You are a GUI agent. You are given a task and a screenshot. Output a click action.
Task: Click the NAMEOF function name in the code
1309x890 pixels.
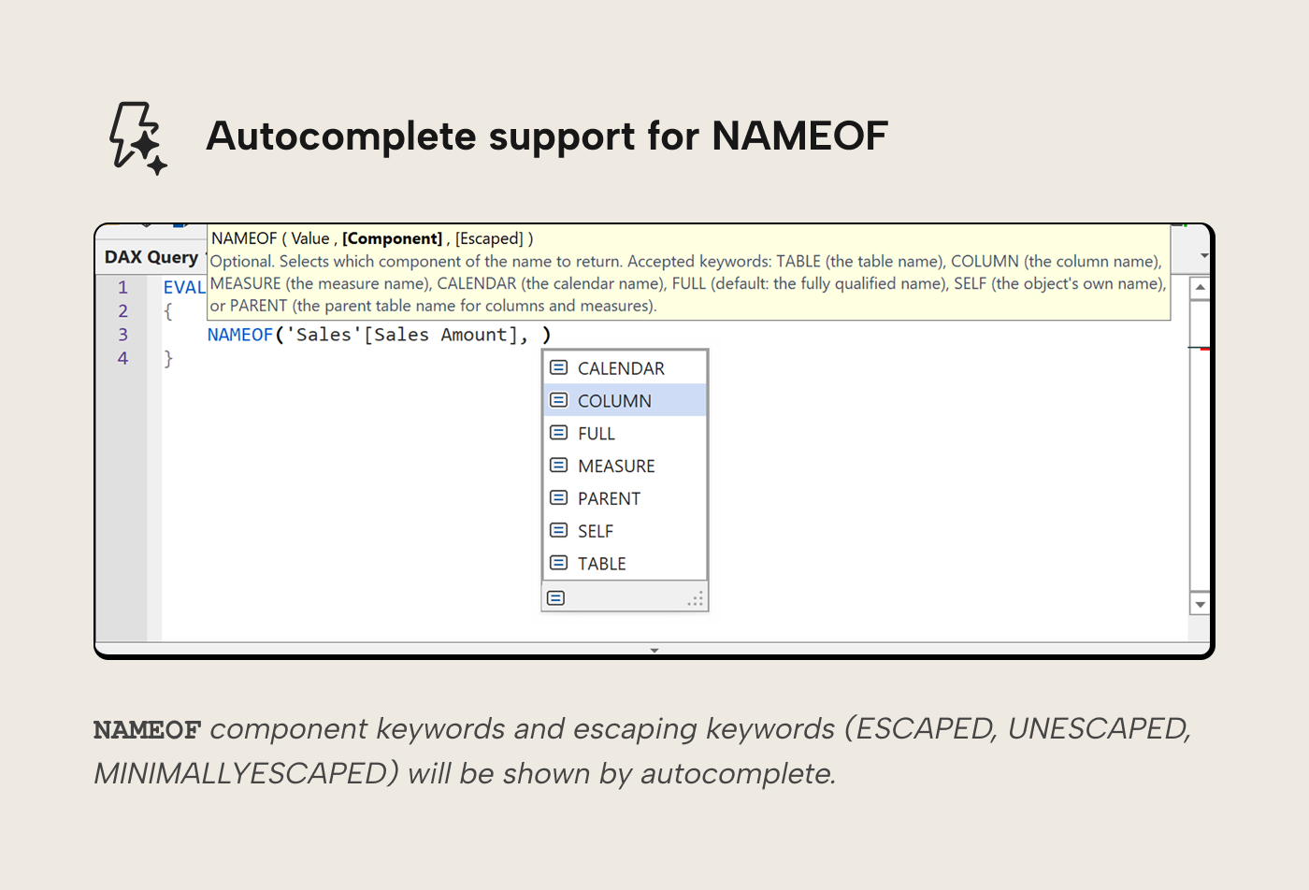coord(240,335)
